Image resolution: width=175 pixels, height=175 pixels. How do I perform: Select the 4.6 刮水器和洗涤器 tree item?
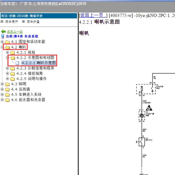pos(28,100)
